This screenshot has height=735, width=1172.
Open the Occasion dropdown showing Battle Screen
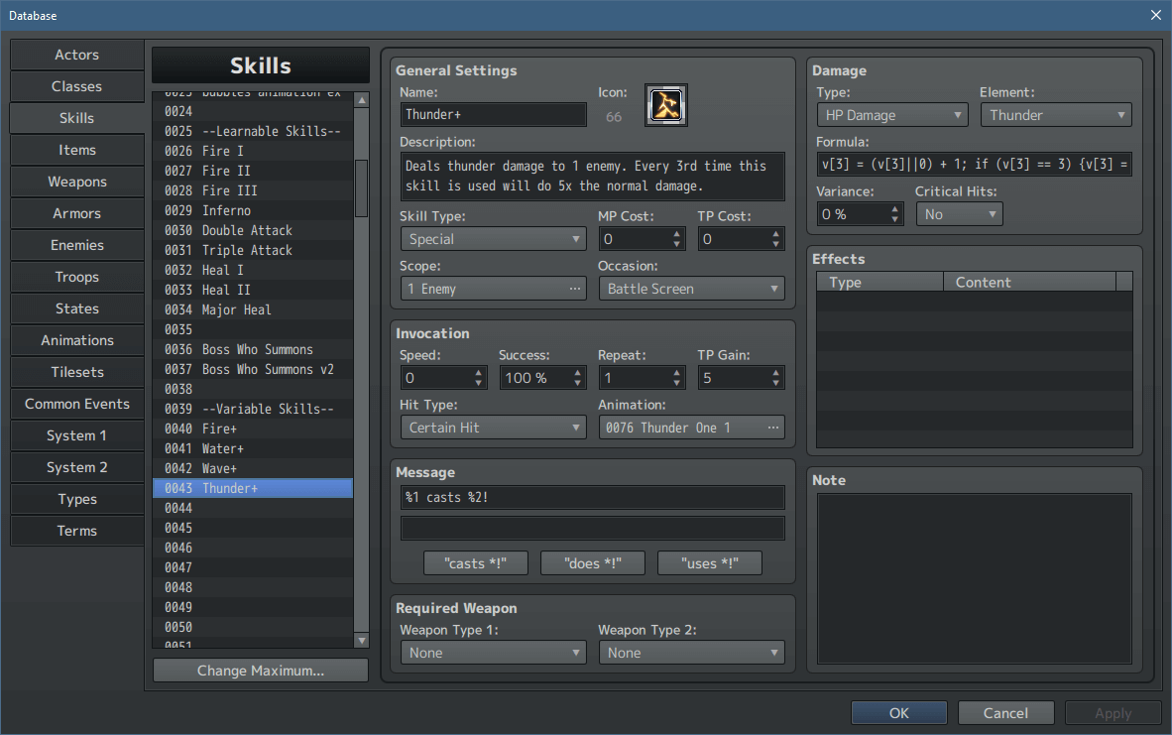[x=691, y=288]
